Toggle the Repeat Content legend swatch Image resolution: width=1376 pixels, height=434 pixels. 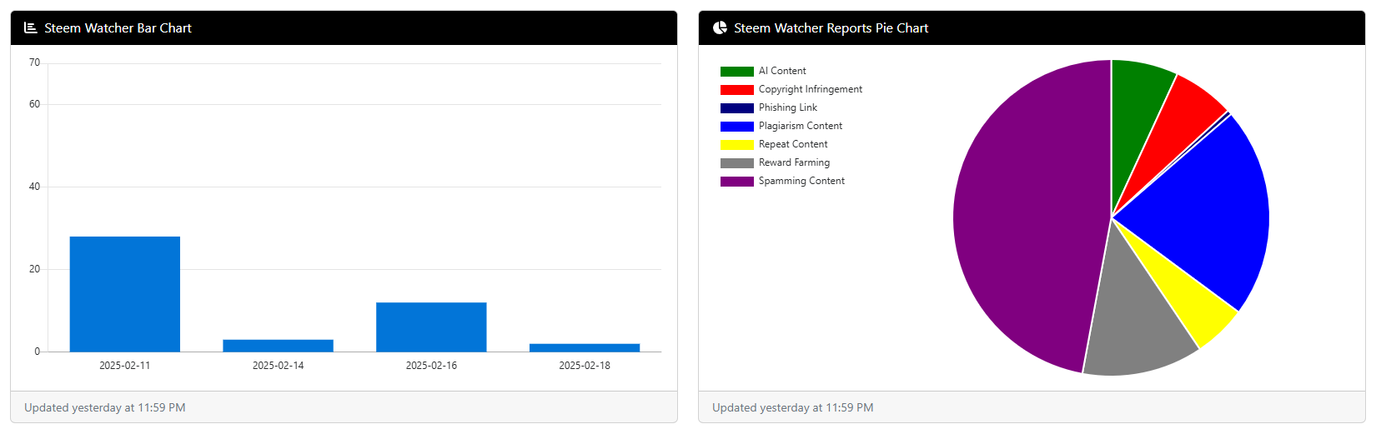click(736, 145)
